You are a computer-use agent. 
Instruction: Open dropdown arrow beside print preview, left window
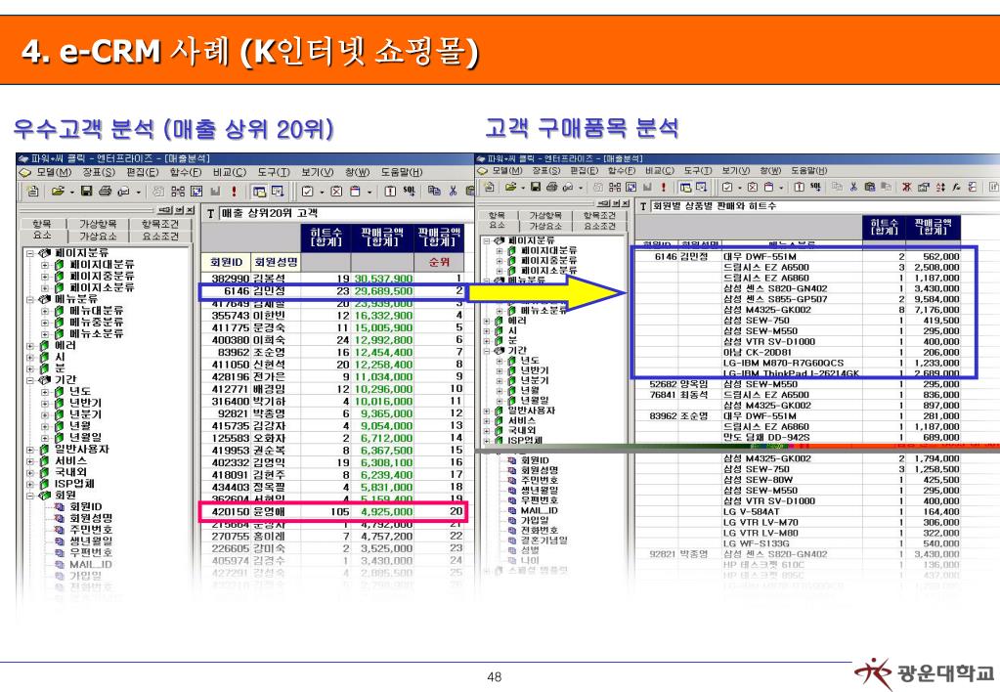[138, 192]
